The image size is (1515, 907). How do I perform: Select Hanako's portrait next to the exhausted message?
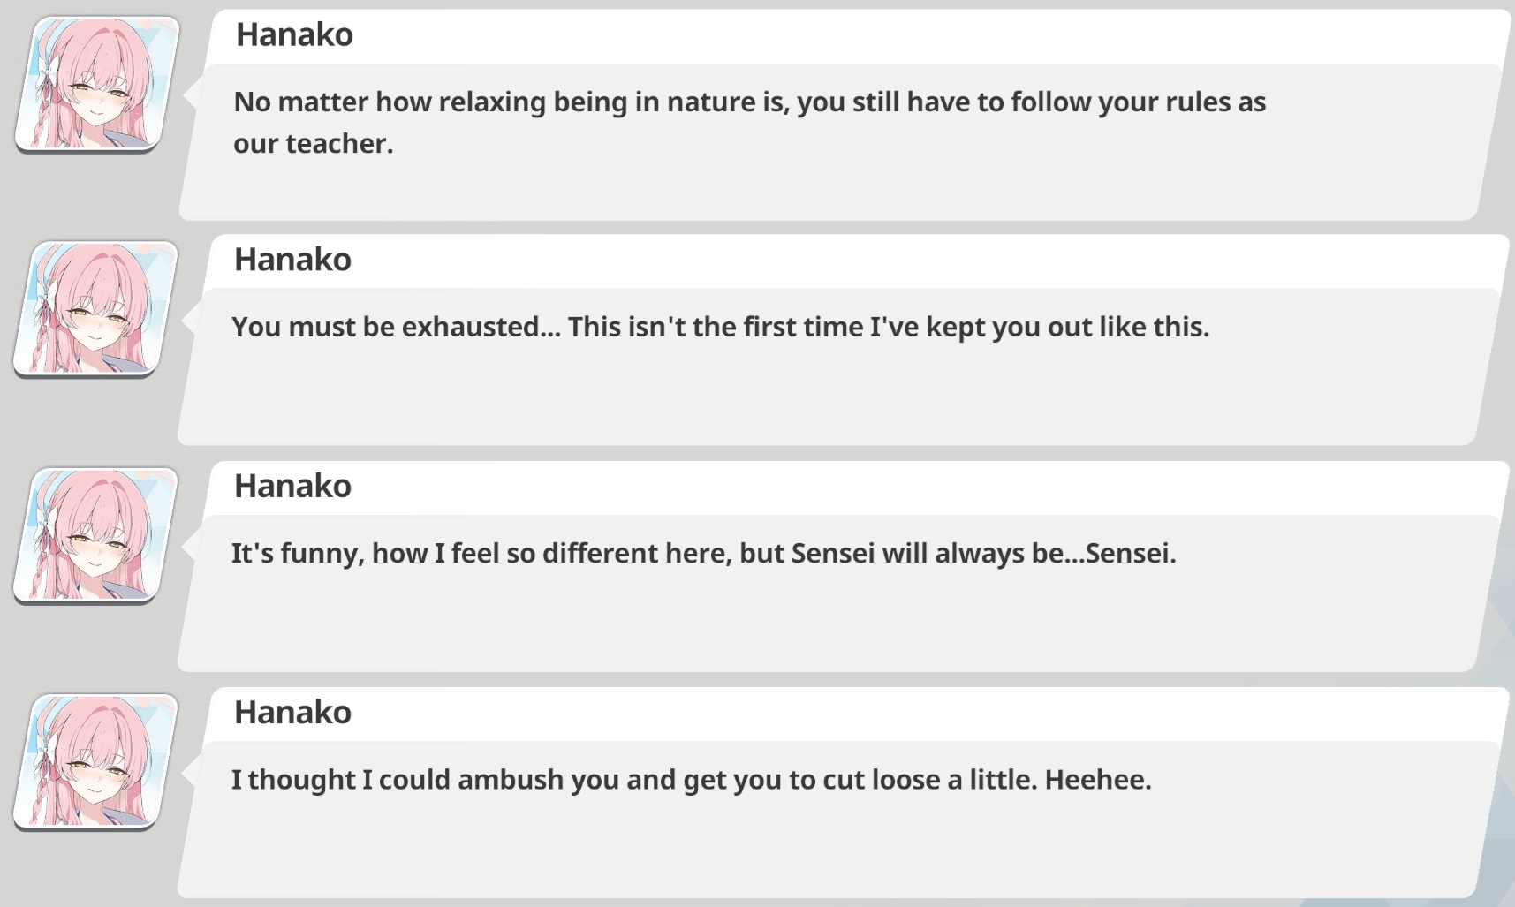(x=95, y=309)
